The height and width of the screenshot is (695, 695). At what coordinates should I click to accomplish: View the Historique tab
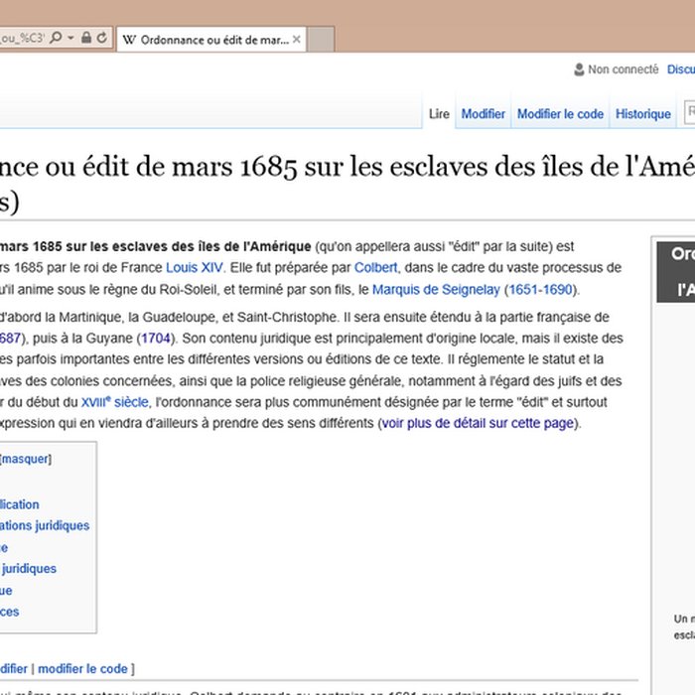pos(642,114)
